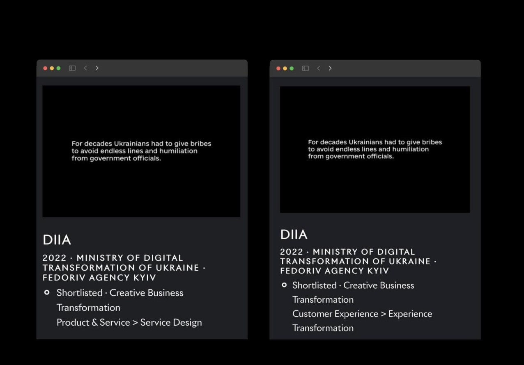Screen dimensions: 524x365
Task: Click 'Shortlisted · Creative Business' in left window
Action: [120, 293]
